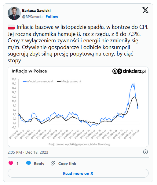The image size is (157, 185).
Task: Click the Polish flag emoji
Action: click(11, 27)
